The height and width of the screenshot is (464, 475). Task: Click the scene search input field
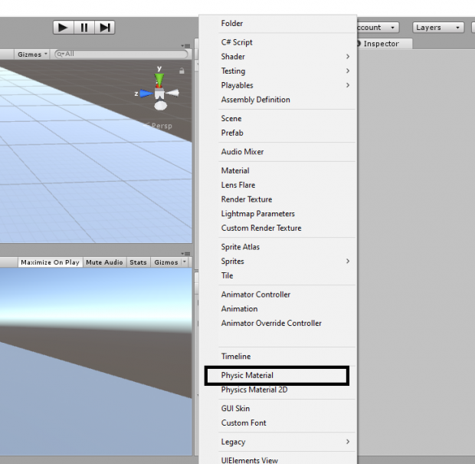click(123, 54)
